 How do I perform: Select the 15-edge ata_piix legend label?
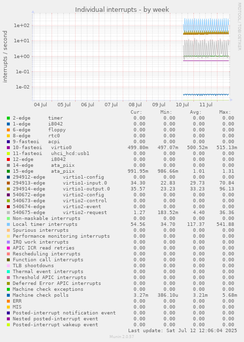[x=44, y=171]
